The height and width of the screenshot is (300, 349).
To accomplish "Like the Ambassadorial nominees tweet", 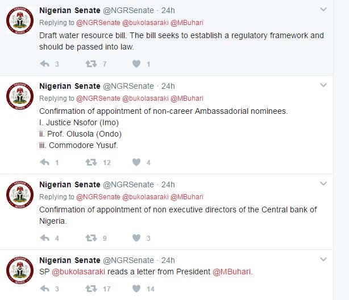I will (x=136, y=163).
